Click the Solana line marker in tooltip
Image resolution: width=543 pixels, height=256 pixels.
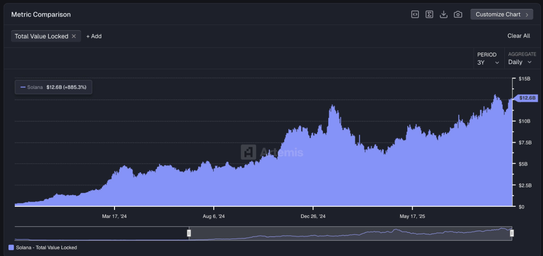pyautogui.click(x=23, y=87)
